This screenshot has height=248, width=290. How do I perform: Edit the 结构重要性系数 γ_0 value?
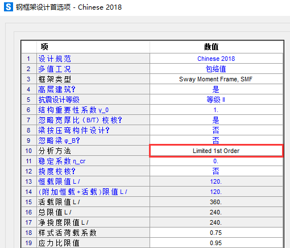click(x=216, y=110)
